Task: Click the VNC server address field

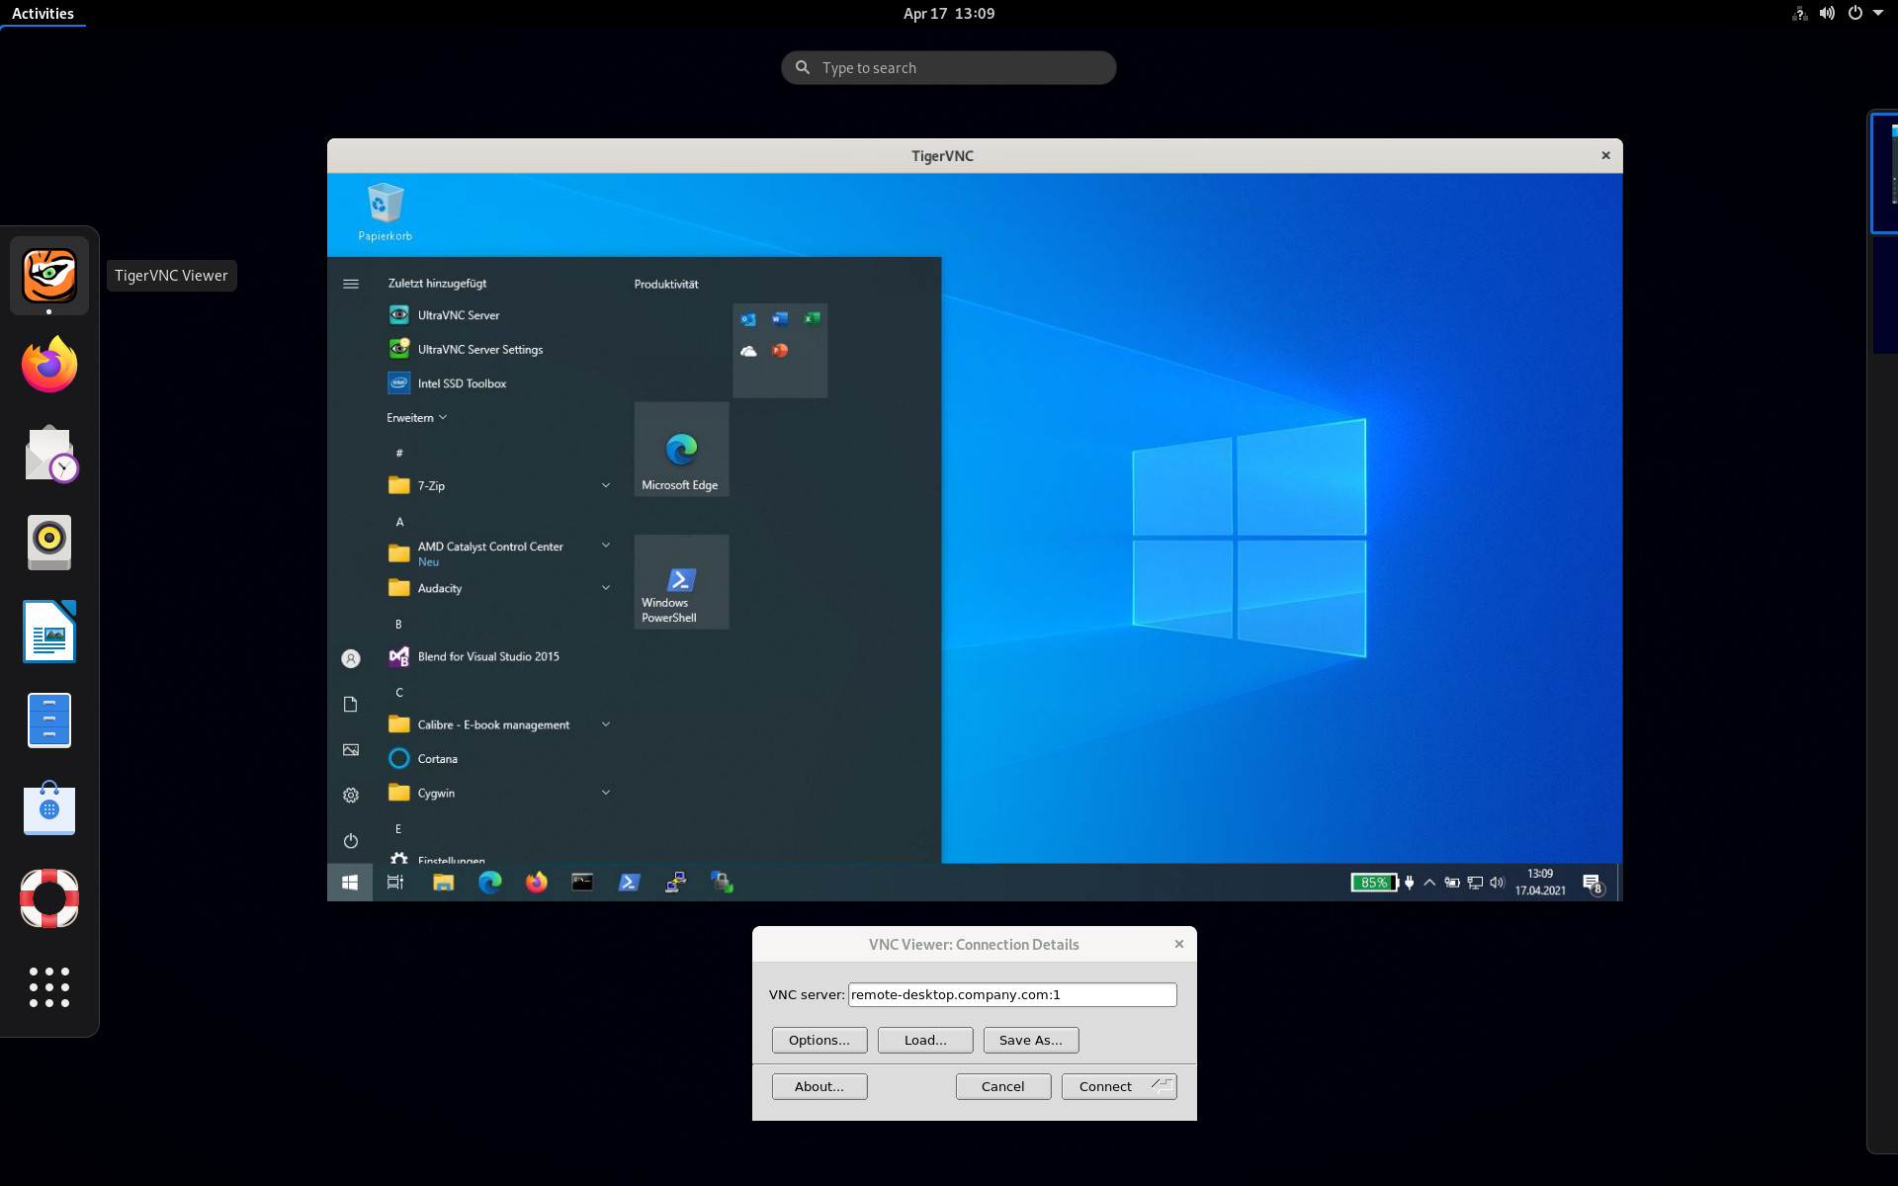Action: 1011,994
